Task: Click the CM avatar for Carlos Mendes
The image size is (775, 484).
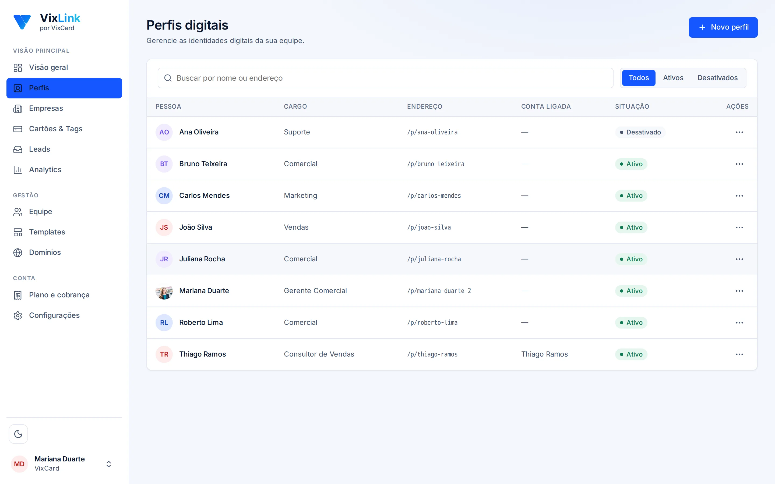Action: (x=164, y=195)
